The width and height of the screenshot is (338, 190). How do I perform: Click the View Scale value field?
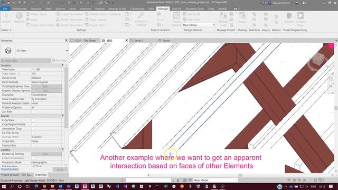click(x=46, y=70)
